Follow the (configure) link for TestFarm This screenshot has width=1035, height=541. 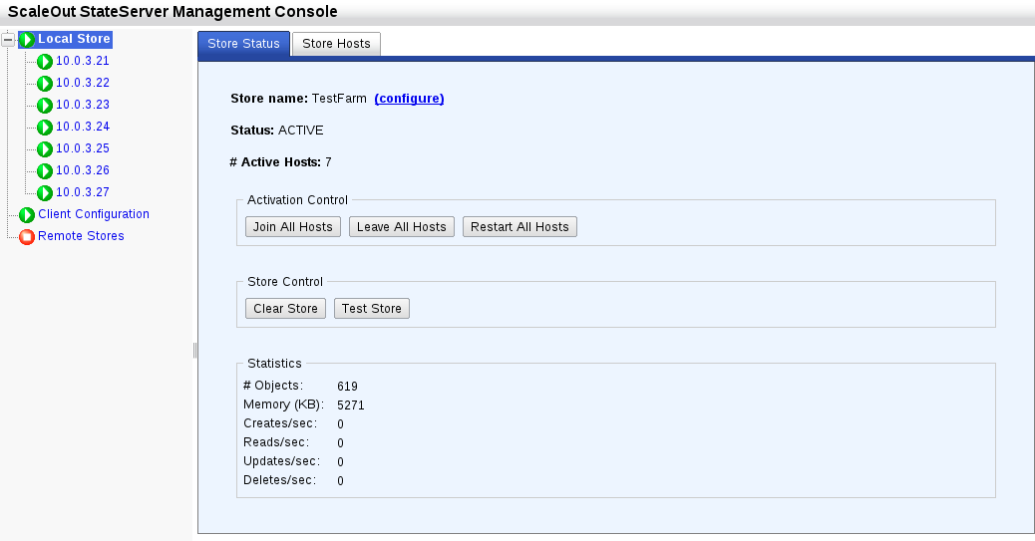coord(409,99)
